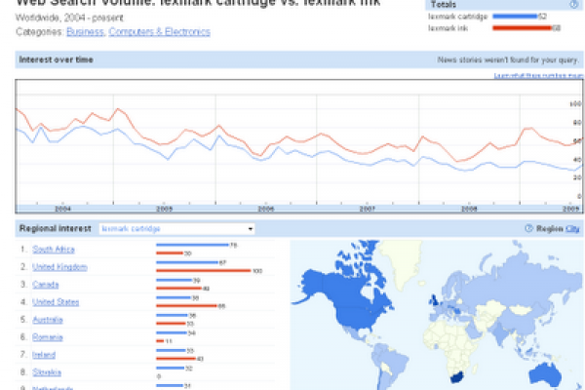
Task: Select Australia in the region list
Action: click(x=49, y=319)
